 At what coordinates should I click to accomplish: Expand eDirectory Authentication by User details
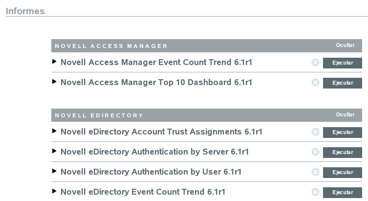54,172
